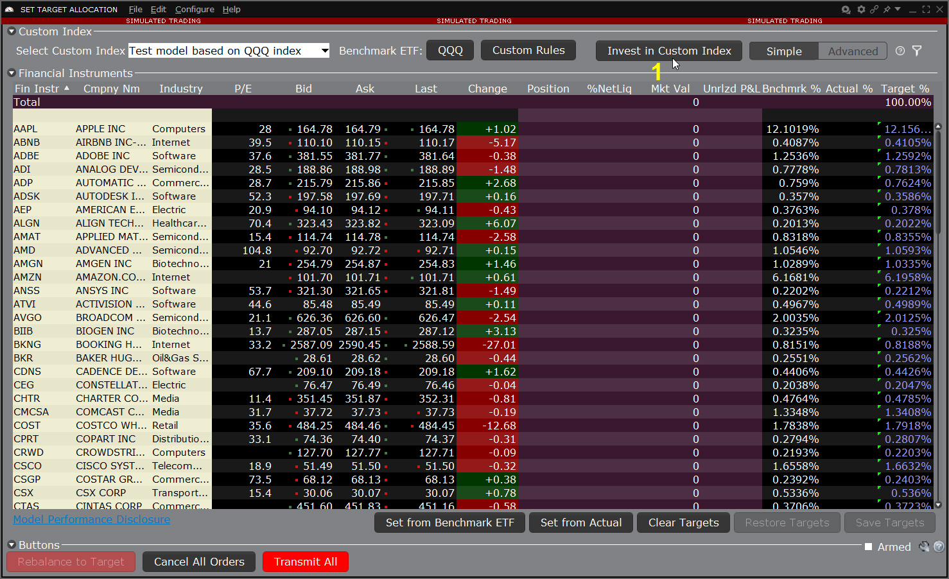The width and height of the screenshot is (949, 579).
Task: Switch to Simple mode
Action: pos(783,51)
